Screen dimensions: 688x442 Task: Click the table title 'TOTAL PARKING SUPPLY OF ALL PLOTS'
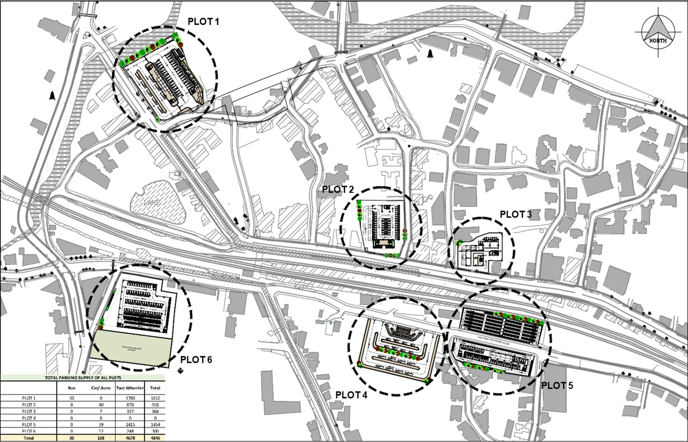point(83,378)
